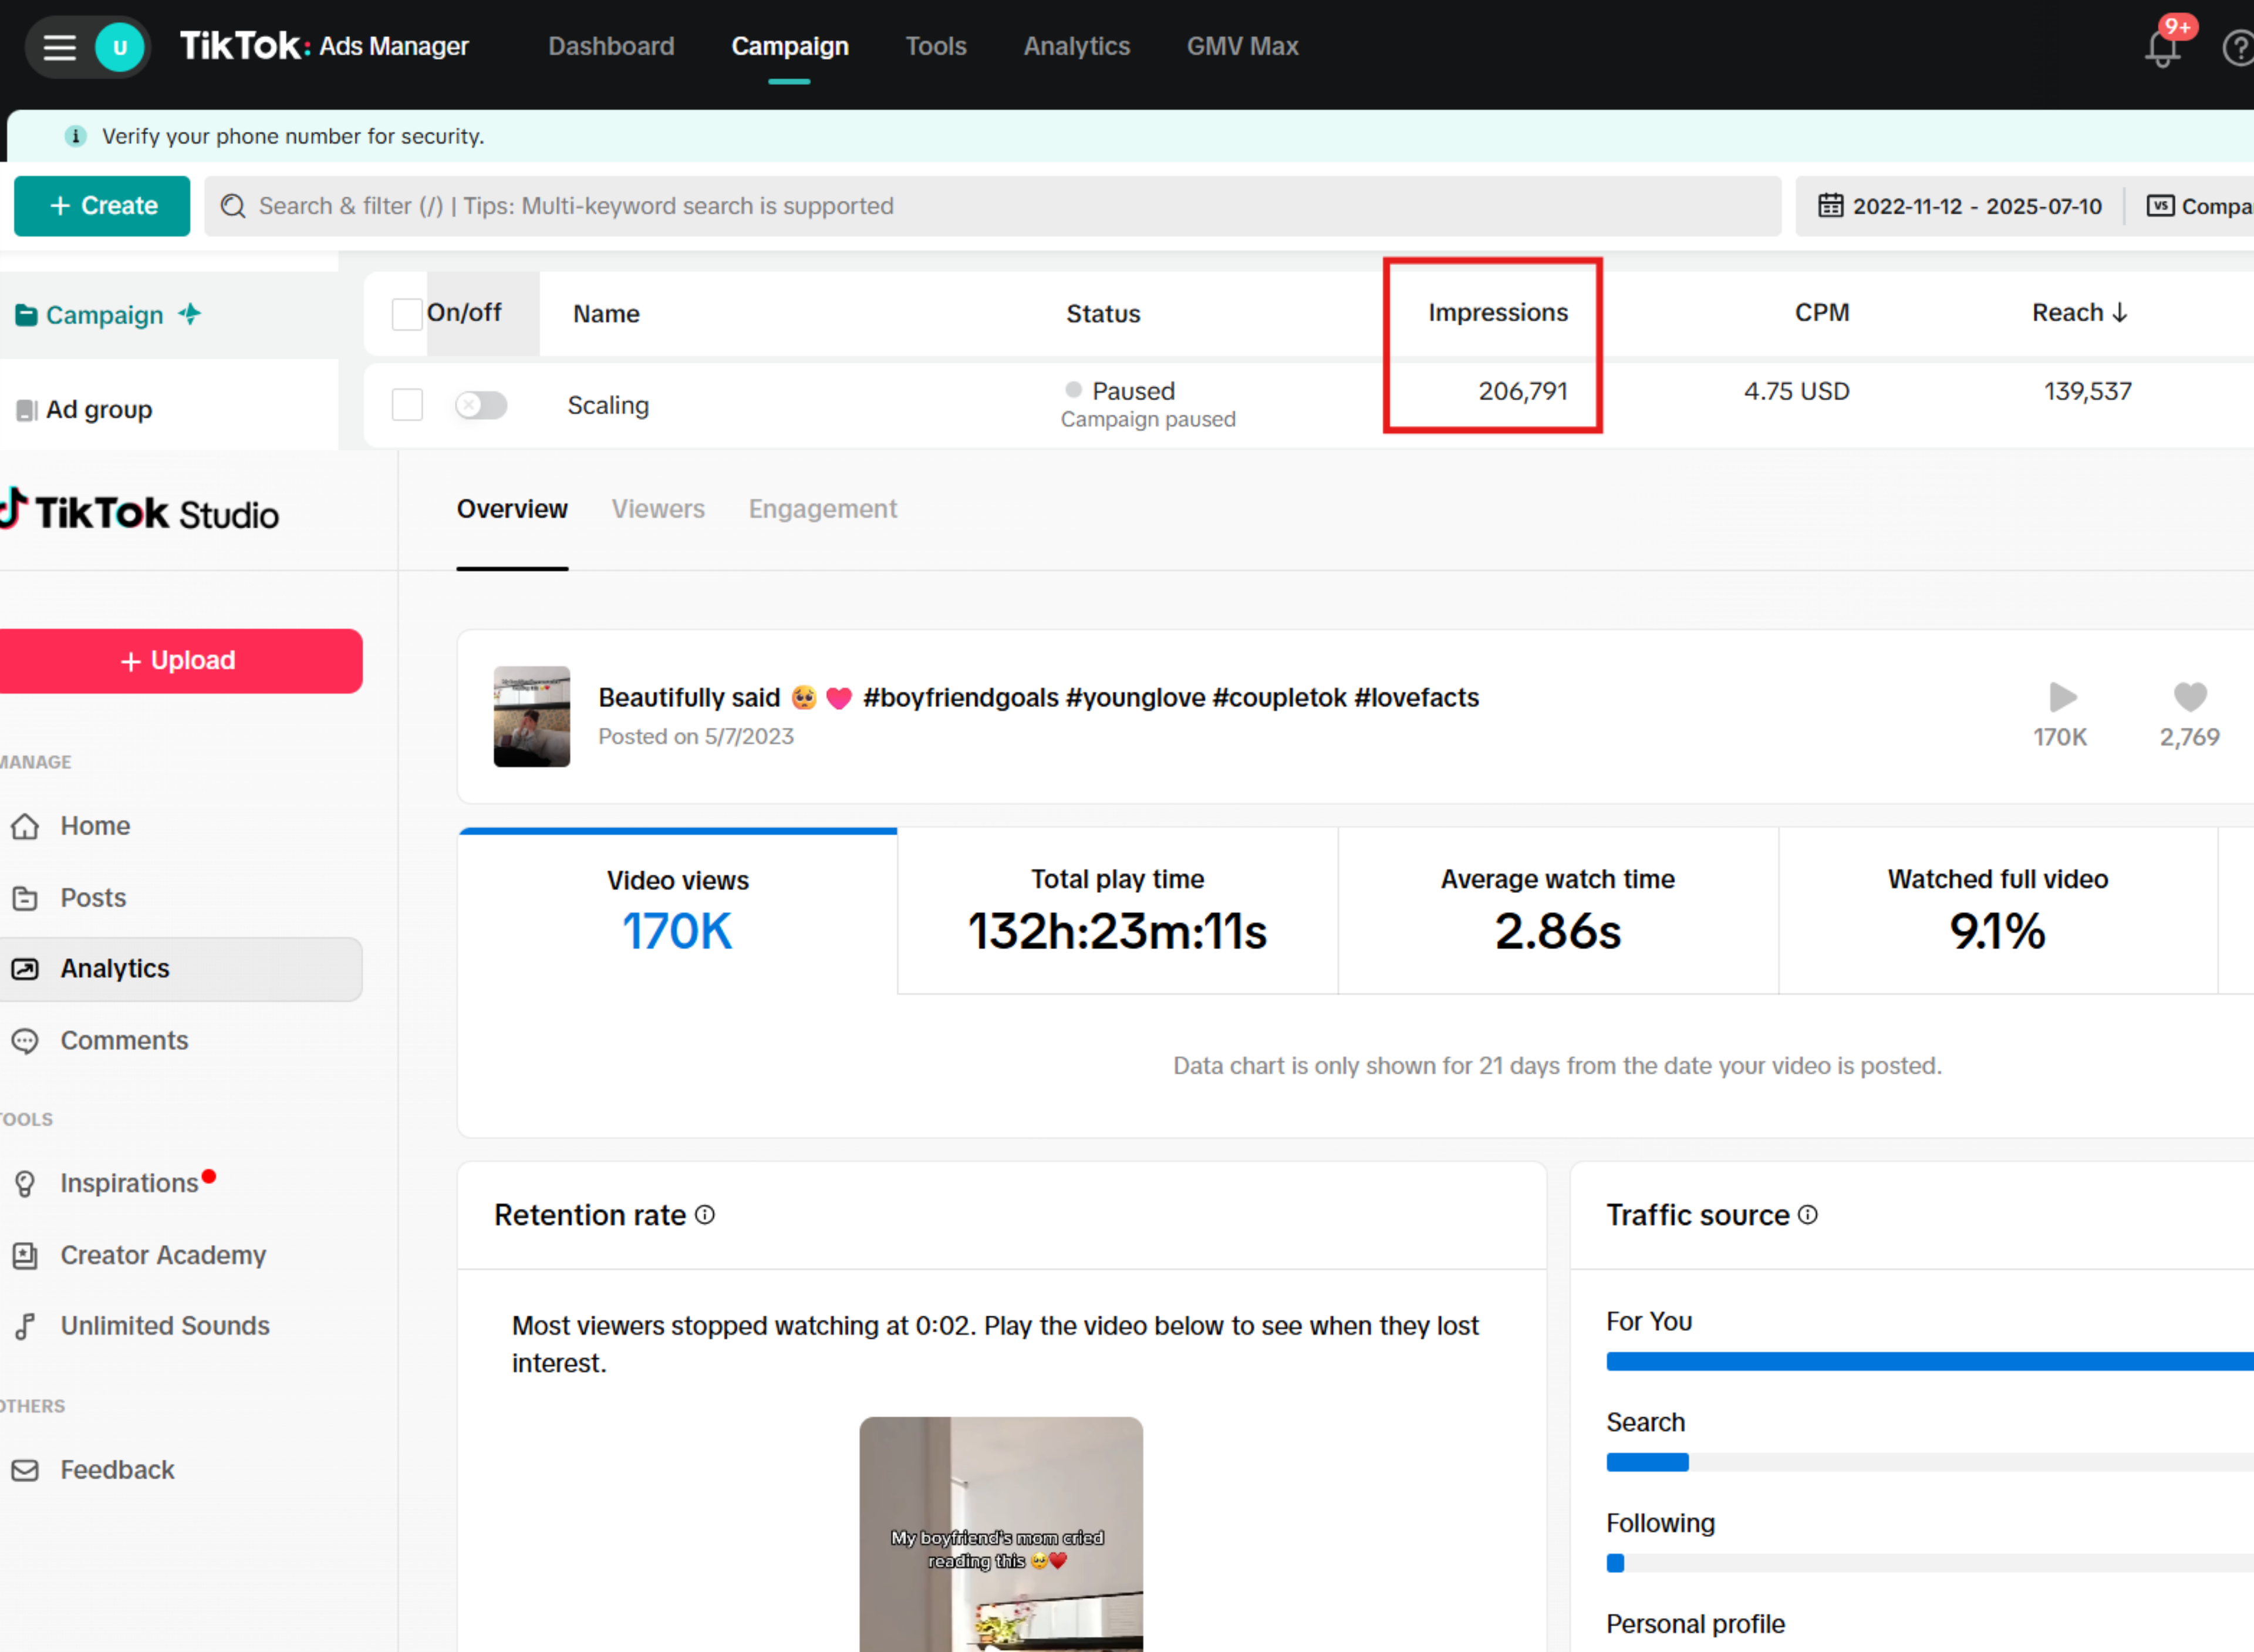Click the For You traffic bar
Image resolution: width=2254 pixels, height=1652 pixels.
click(x=1929, y=1362)
